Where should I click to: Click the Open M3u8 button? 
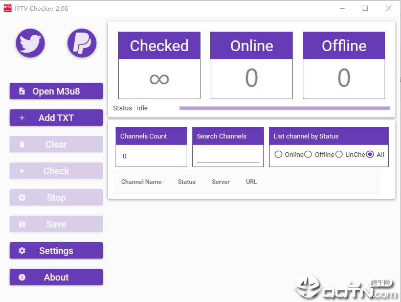56,91
